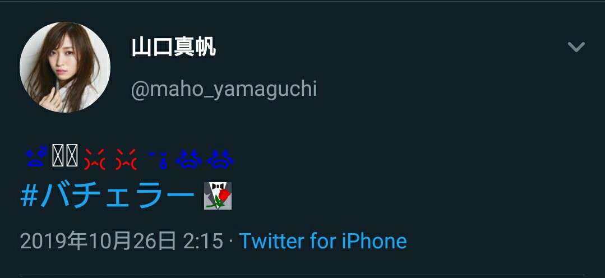Open the @maho_yamaguchi handle
This screenshot has width=605, height=278.
[224, 89]
